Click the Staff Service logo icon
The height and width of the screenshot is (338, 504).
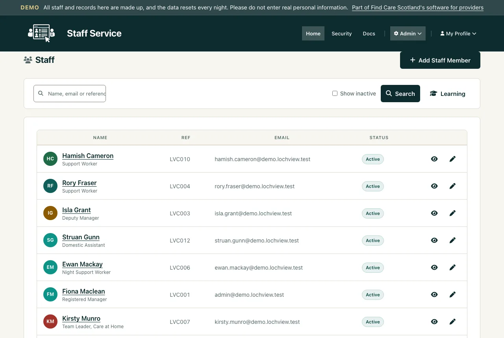(x=41, y=33)
